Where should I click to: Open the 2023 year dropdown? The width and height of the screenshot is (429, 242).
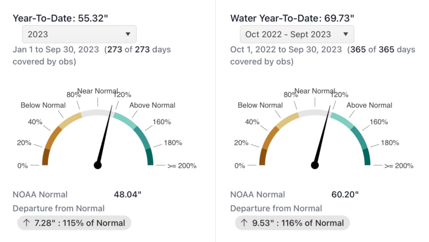79,34
